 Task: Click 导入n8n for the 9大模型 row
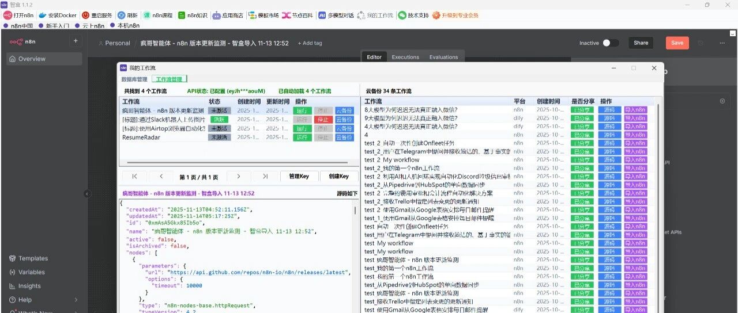[x=635, y=118]
